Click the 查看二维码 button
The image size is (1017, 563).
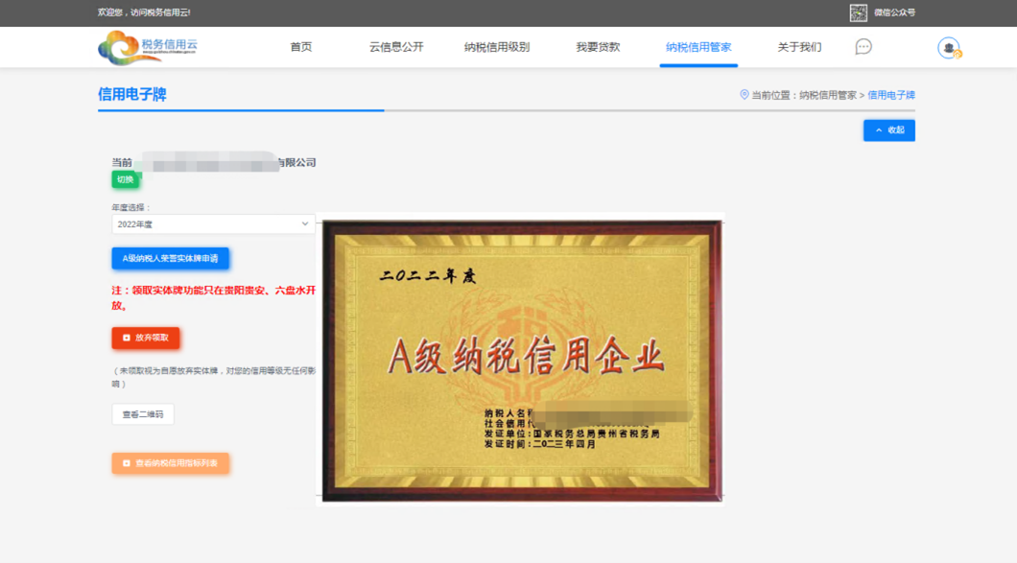pos(143,414)
